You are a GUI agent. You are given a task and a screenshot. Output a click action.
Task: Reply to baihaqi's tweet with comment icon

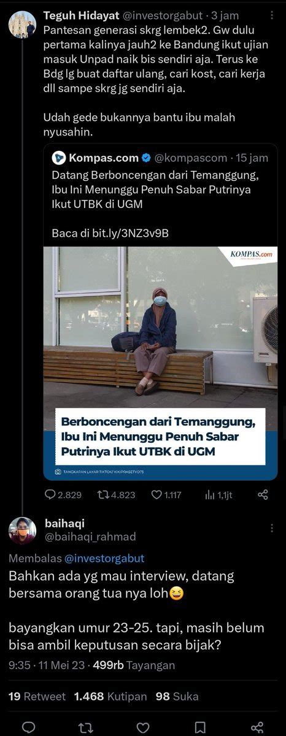tap(28, 728)
